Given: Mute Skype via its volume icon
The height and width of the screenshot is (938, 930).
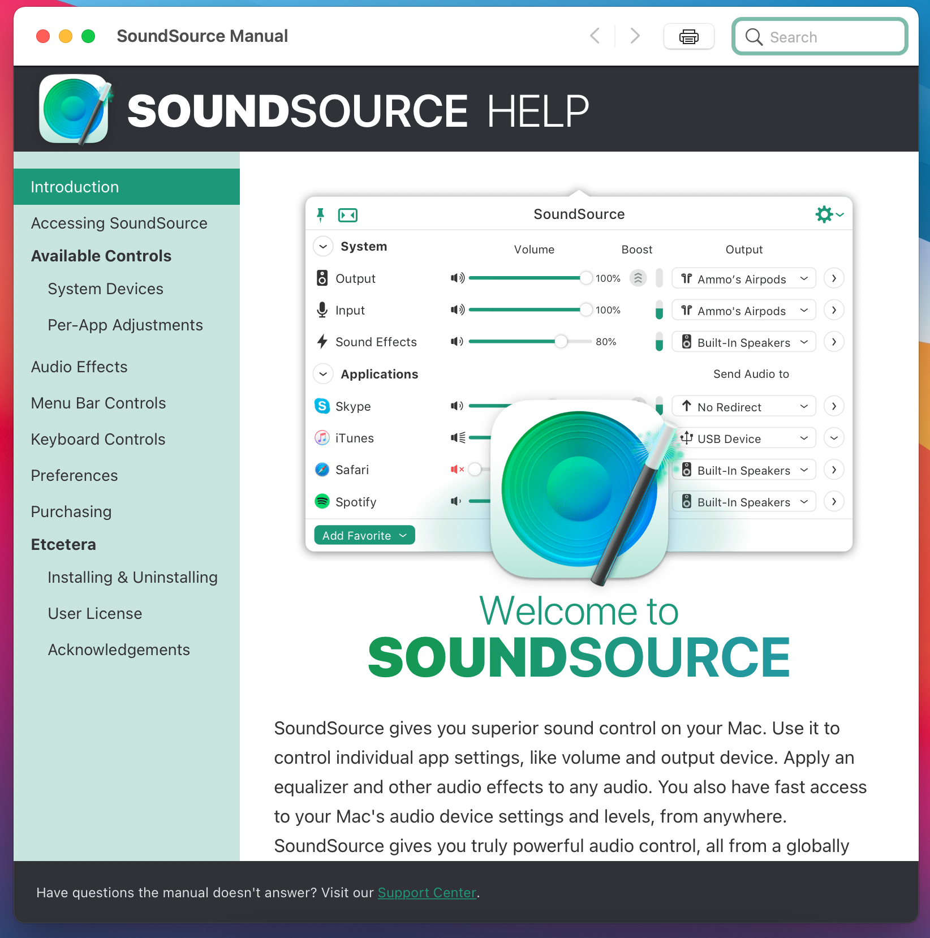Looking at the screenshot, I should tap(457, 406).
